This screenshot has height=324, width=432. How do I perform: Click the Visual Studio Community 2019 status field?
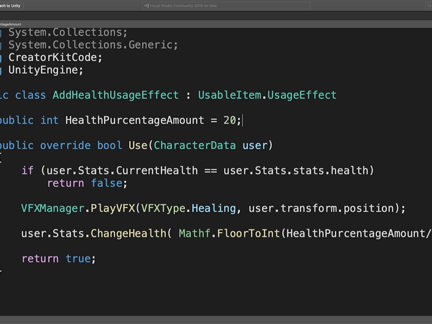click(x=227, y=6)
